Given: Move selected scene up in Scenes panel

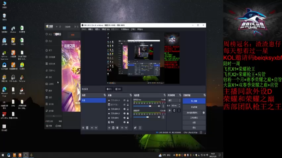Looking at the screenshot, I should 92,128.
